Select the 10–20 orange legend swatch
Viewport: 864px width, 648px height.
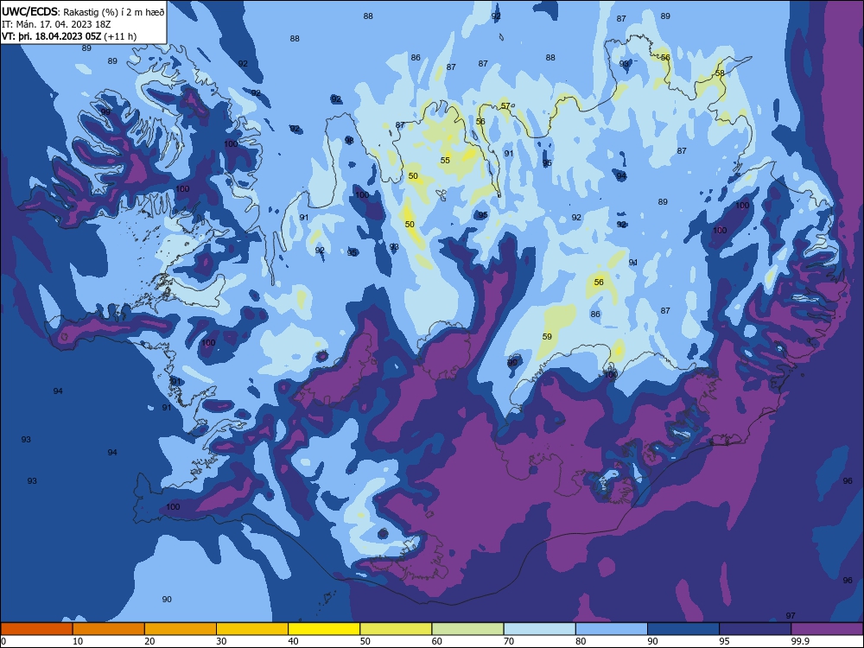pyautogui.click(x=109, y=629)
